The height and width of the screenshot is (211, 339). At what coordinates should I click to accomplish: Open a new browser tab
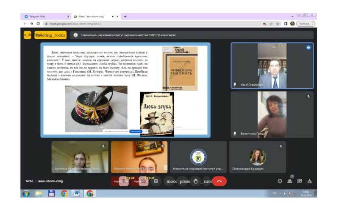click(125, 16)
